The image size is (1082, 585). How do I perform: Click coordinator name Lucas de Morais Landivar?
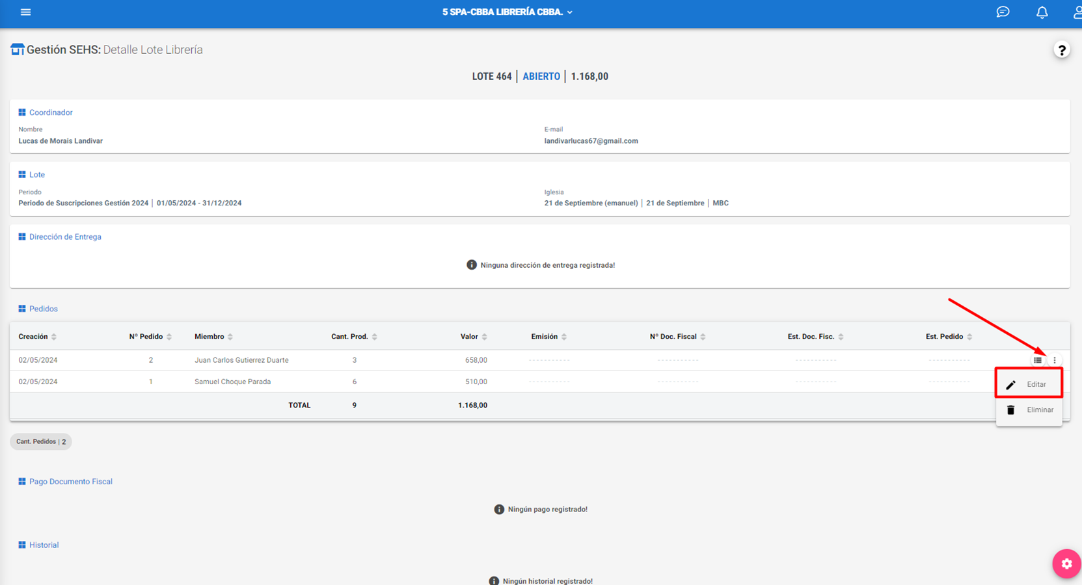61,141
